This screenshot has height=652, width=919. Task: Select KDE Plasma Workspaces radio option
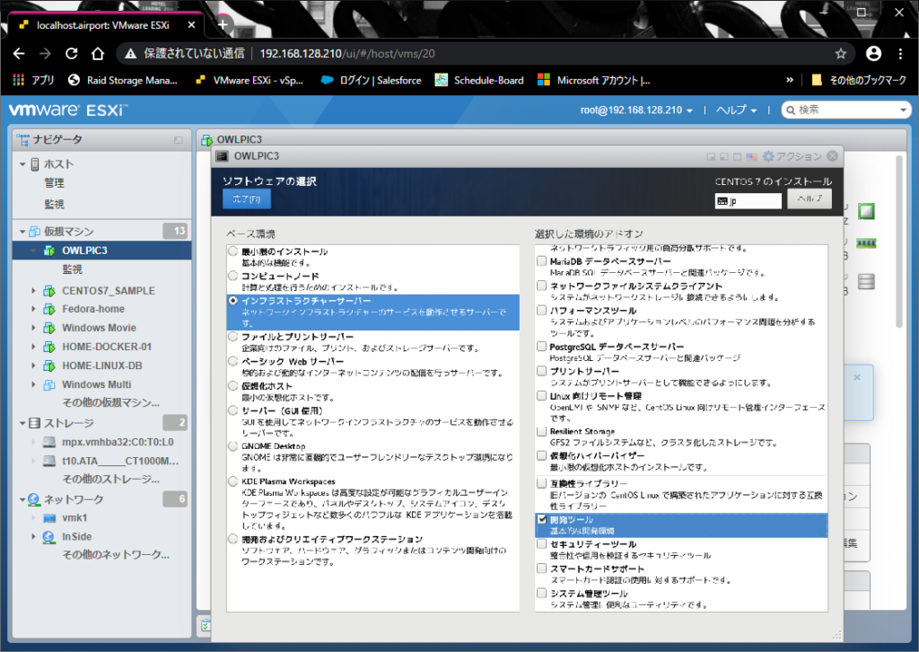tap(232, 481)
